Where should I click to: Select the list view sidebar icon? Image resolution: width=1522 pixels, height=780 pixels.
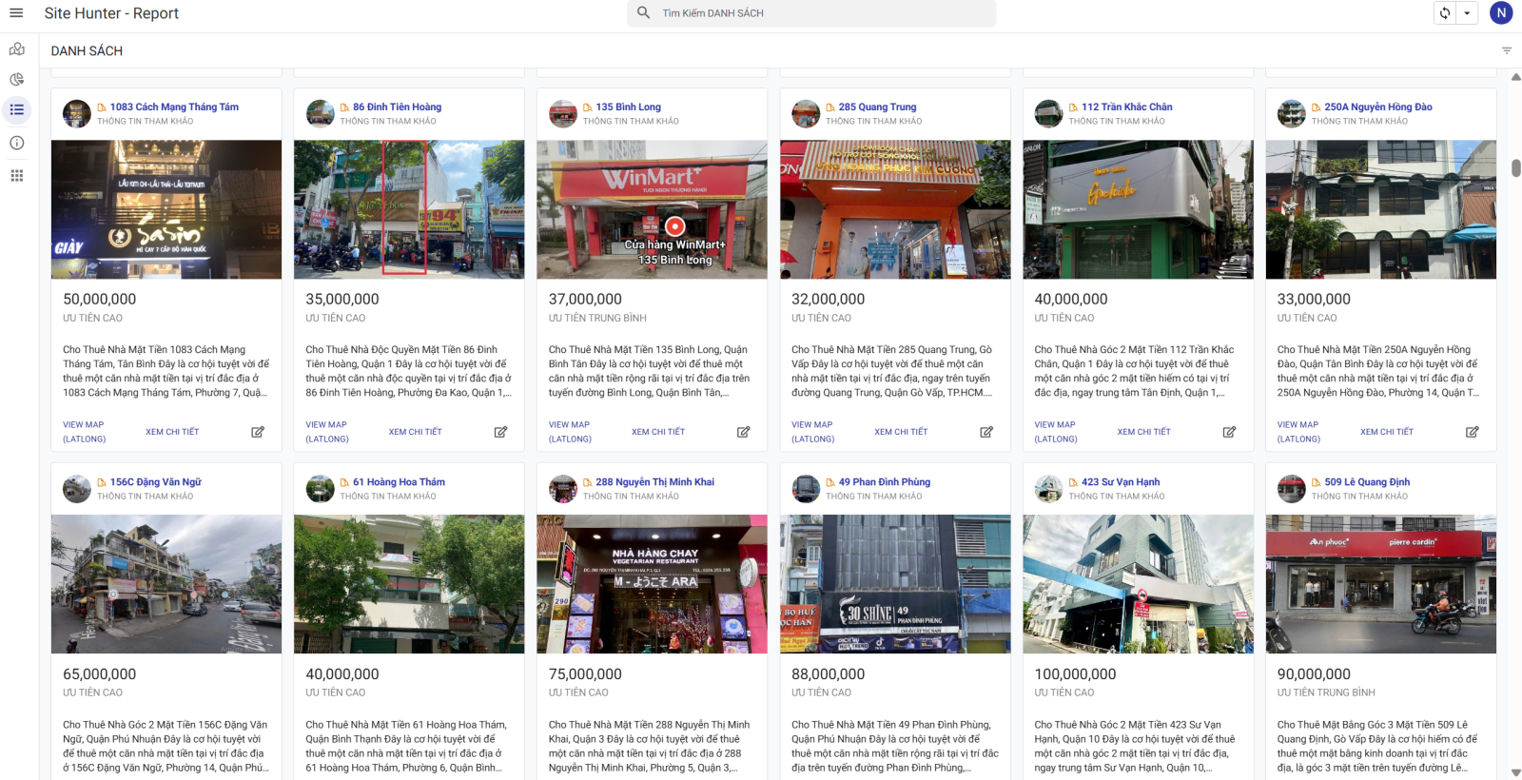tap(16, 110)
